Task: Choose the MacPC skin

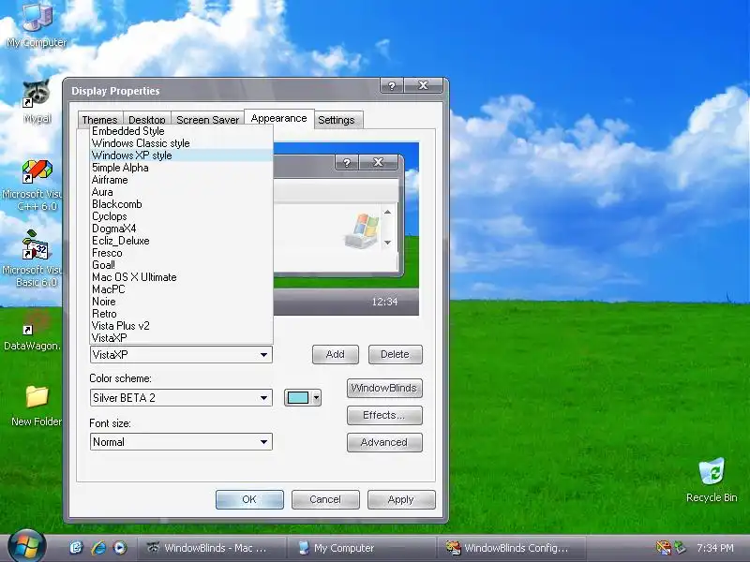Action: 181,289
